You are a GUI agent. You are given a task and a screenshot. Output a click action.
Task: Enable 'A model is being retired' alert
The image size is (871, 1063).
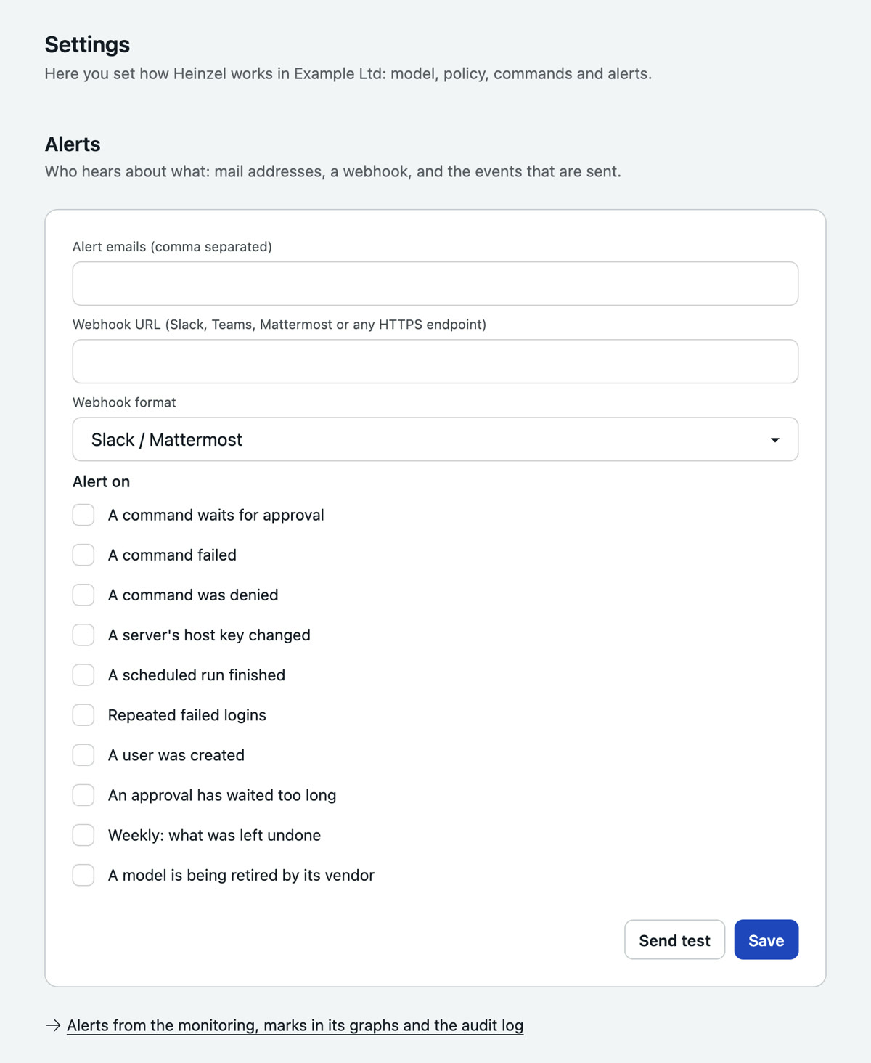click(83, 875)
